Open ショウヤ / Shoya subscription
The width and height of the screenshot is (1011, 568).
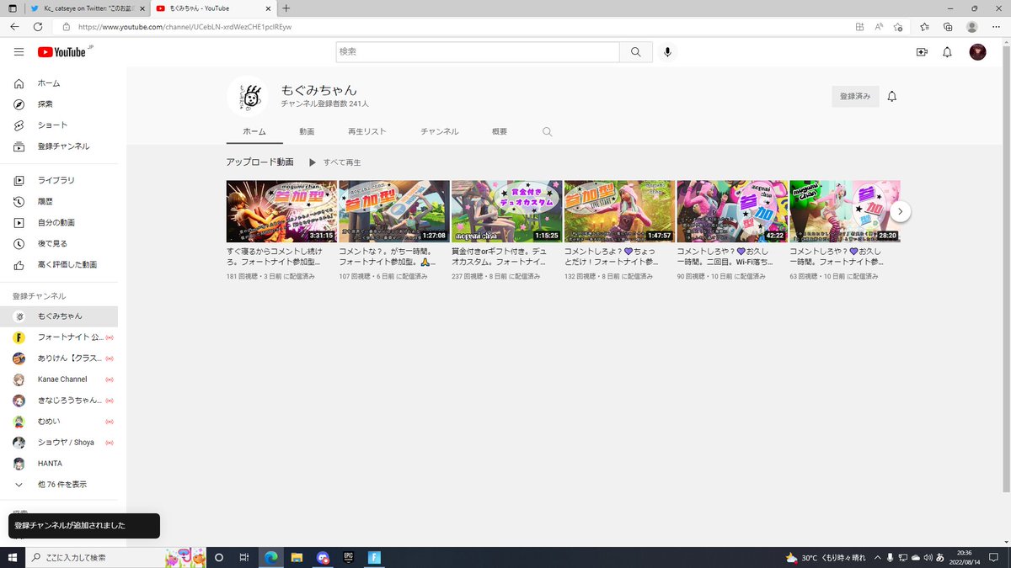coord(59,443)
